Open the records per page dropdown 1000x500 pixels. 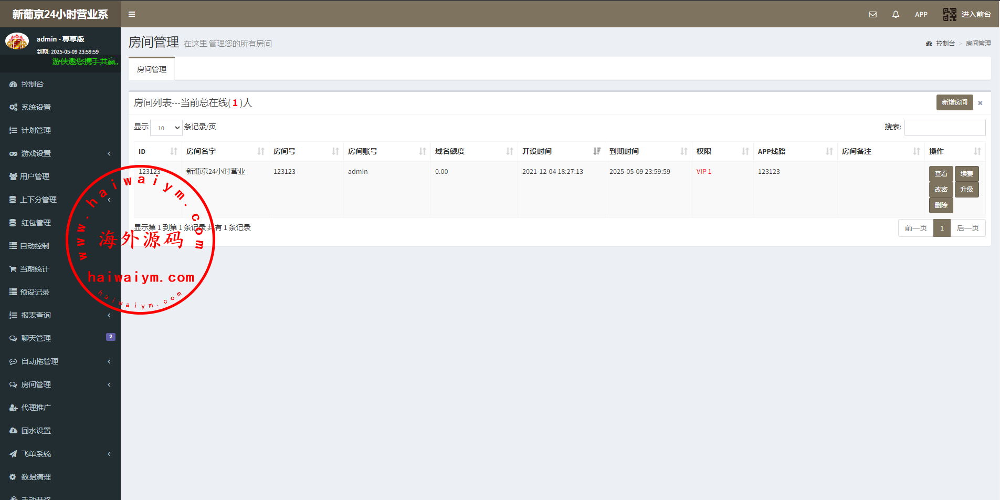(166, 128)
